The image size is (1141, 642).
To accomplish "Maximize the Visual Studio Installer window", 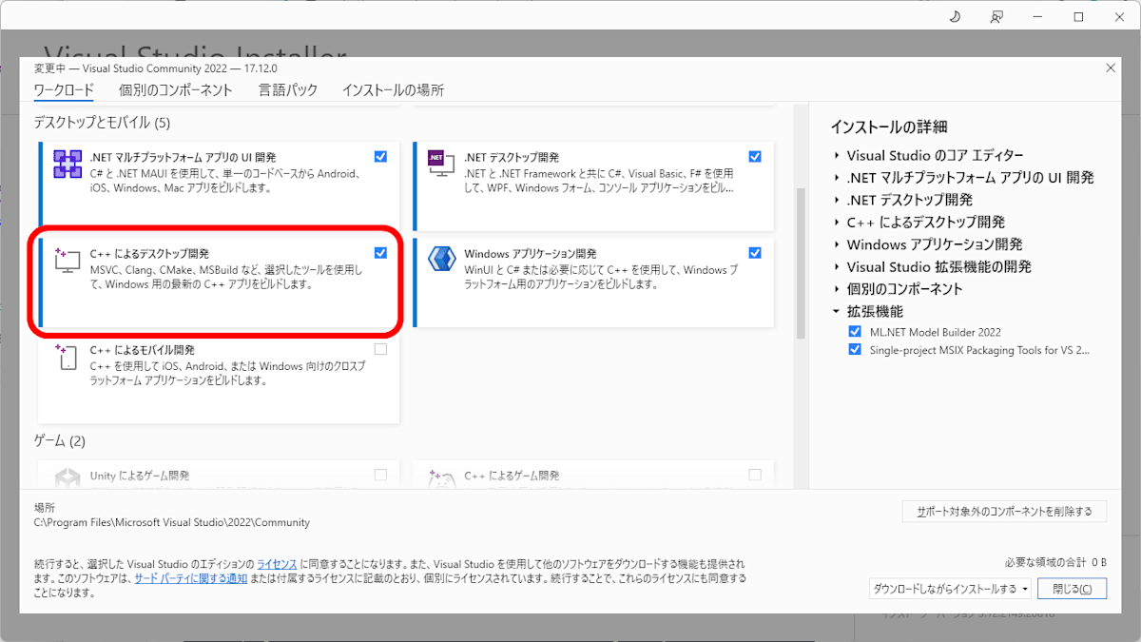I will click(1078, 16).
